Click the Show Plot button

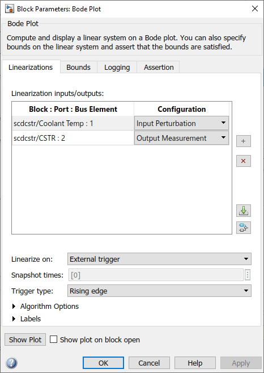(x=25, y=340)
